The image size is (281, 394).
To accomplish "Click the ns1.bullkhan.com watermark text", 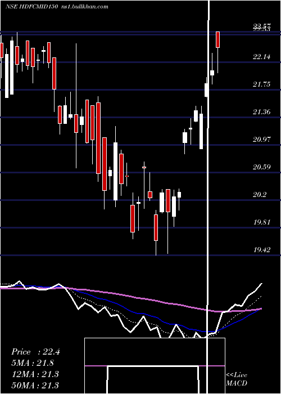I will tap(84, 7).
